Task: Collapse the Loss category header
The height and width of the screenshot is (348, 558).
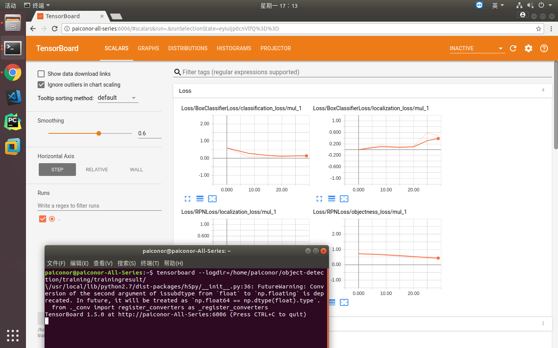Action: coord(362,91)
